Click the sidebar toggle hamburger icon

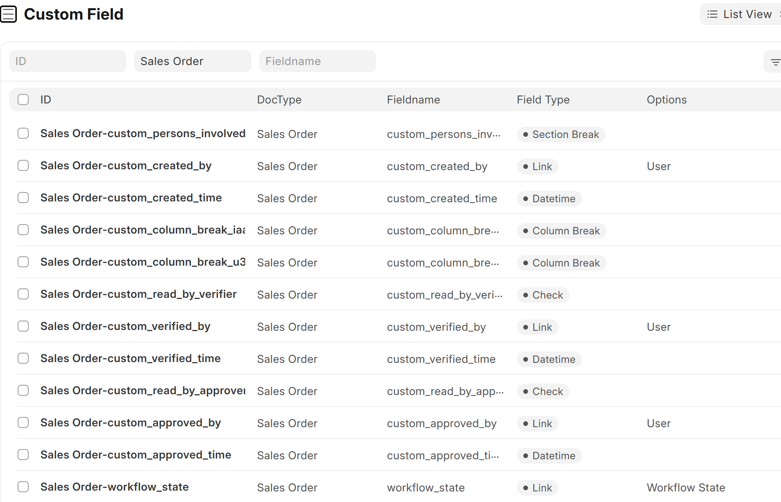pos(9,14)
